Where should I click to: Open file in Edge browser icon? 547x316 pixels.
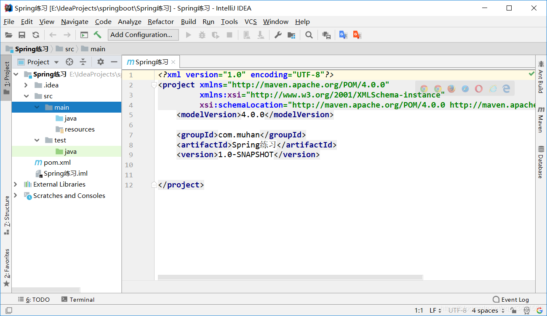click(506, 89)
